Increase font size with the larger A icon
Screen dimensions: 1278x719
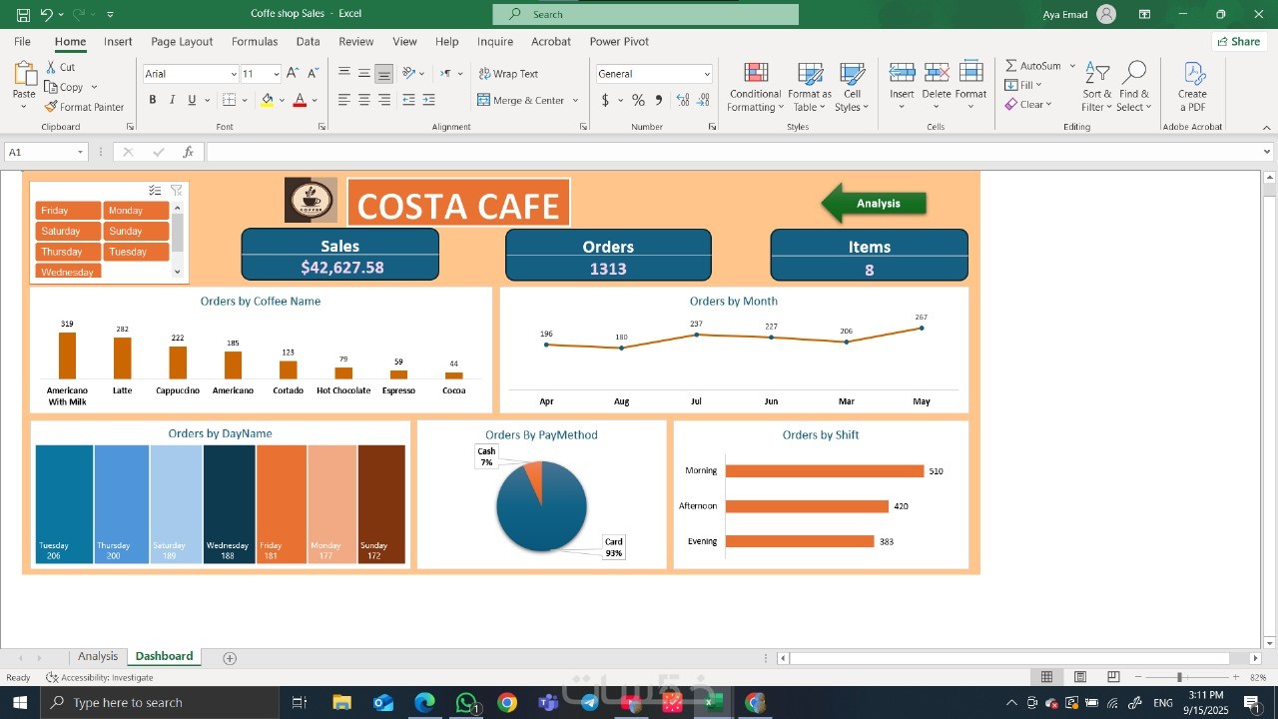coord(293,73)
